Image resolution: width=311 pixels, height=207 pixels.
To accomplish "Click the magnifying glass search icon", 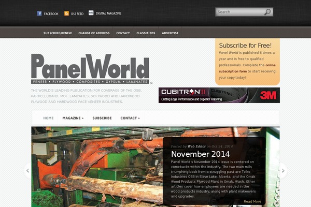I will click(x=267, y=12).
